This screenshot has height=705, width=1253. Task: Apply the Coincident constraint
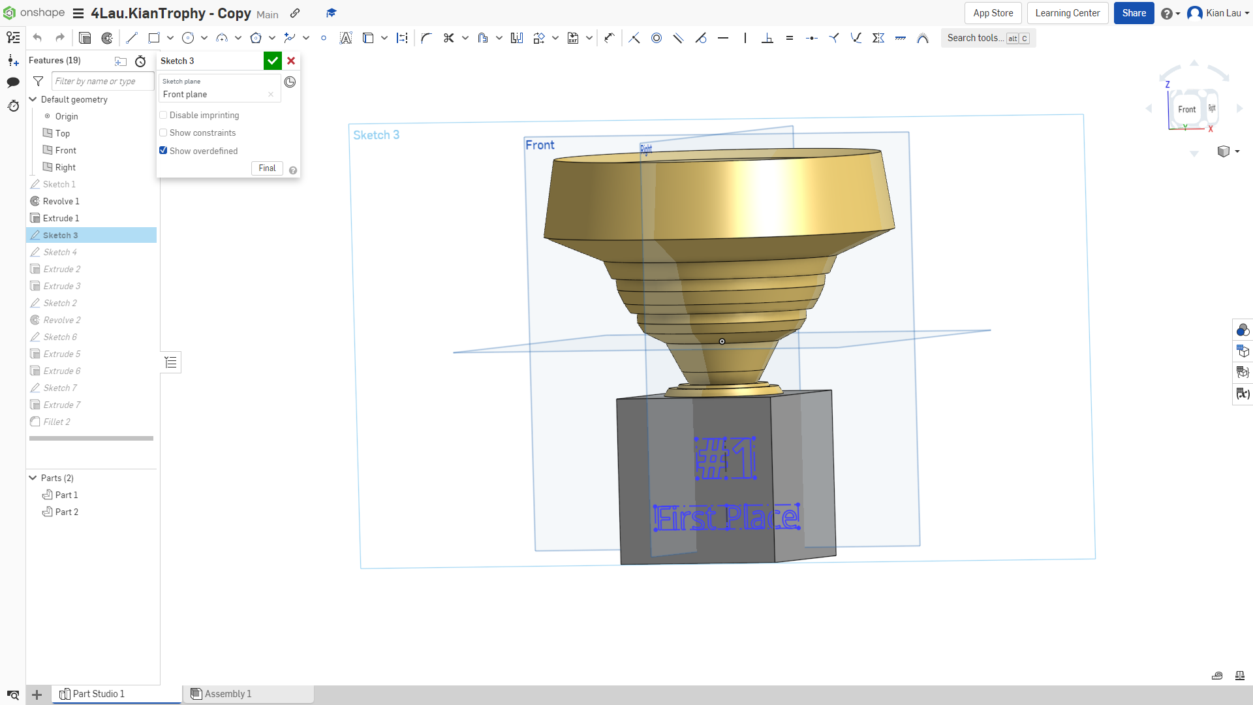point(634,38)
